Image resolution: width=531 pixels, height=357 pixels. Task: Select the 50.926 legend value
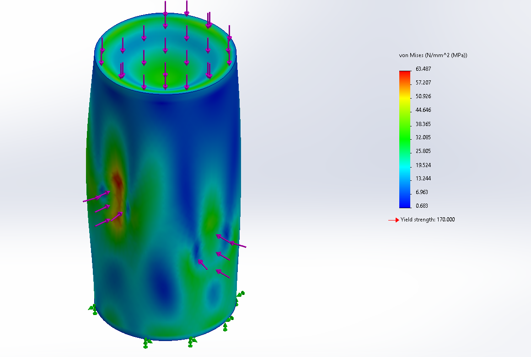(423, 96)
